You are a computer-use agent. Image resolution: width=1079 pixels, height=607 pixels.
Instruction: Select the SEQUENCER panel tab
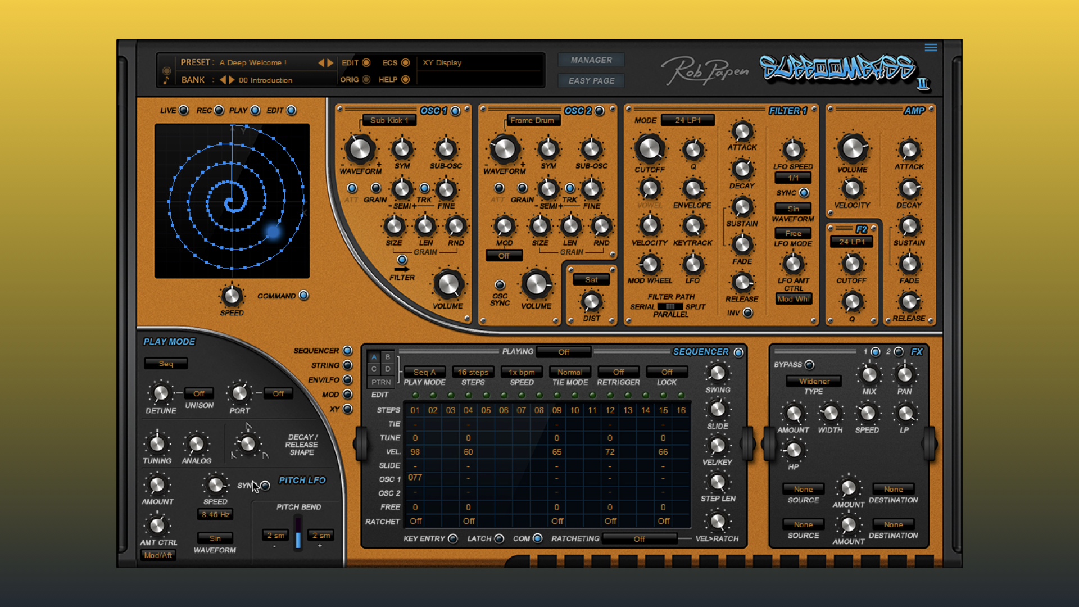pos(347,351)
